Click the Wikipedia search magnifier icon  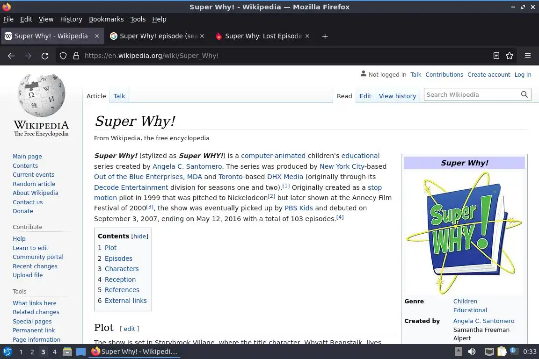(x=524, y=94)
